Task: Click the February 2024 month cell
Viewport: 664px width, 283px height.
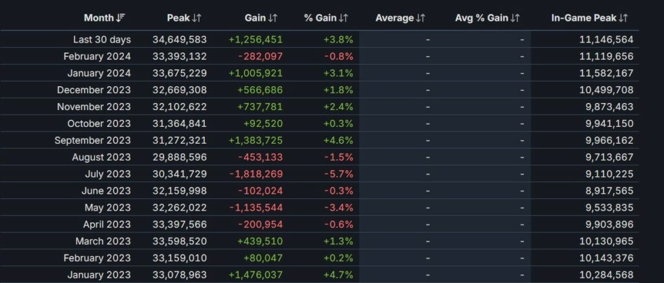Action: tap(97, 56)
